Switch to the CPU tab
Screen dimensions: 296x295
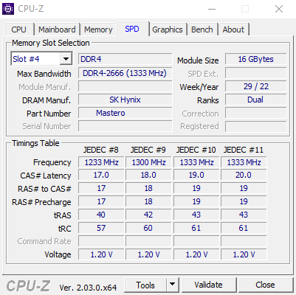point(18,29)
